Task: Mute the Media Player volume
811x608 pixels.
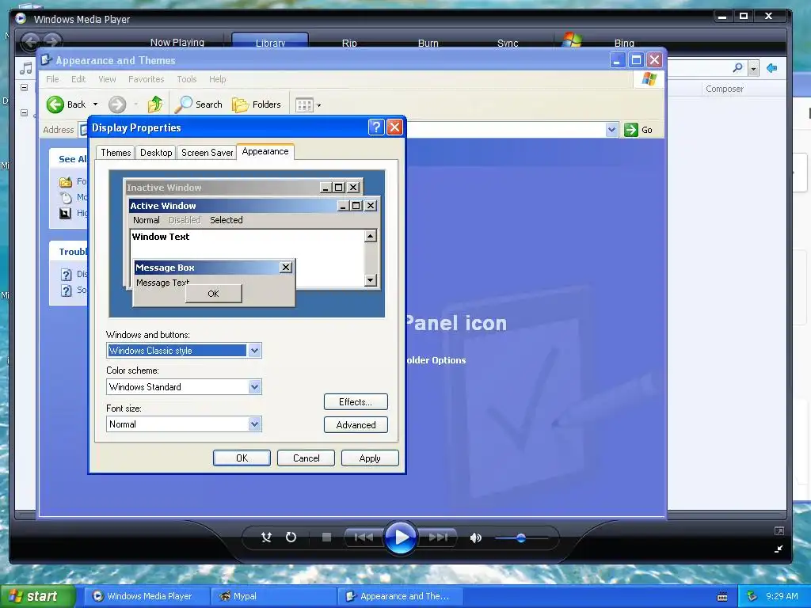Action: [x=475, y=538]
